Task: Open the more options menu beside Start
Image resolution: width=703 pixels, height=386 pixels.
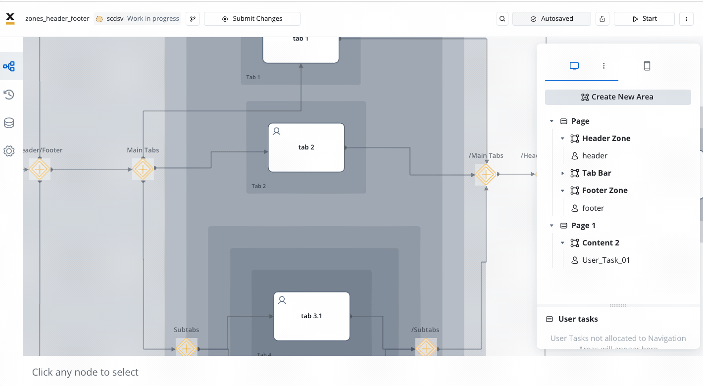Action: click(686, 19)
